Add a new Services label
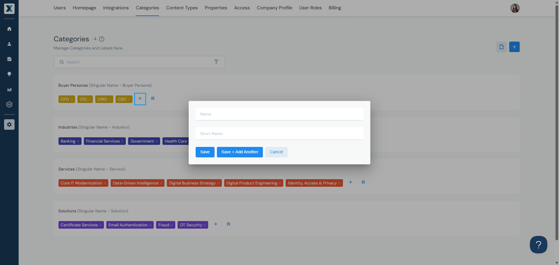The image size is (559, 265). click(351, 182)
